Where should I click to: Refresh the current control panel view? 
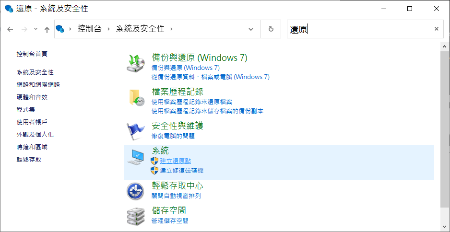tap(271, 29)
